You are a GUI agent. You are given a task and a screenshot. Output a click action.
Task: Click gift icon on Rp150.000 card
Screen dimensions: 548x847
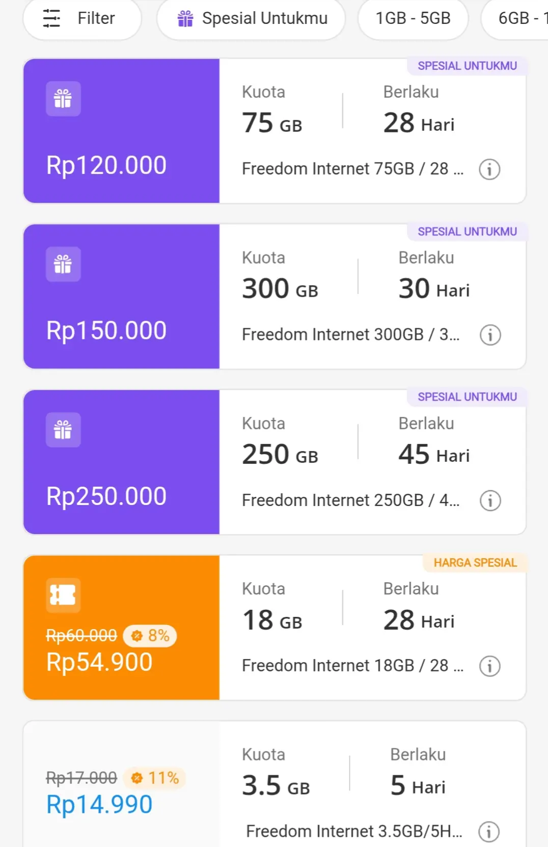click(63, 264)
